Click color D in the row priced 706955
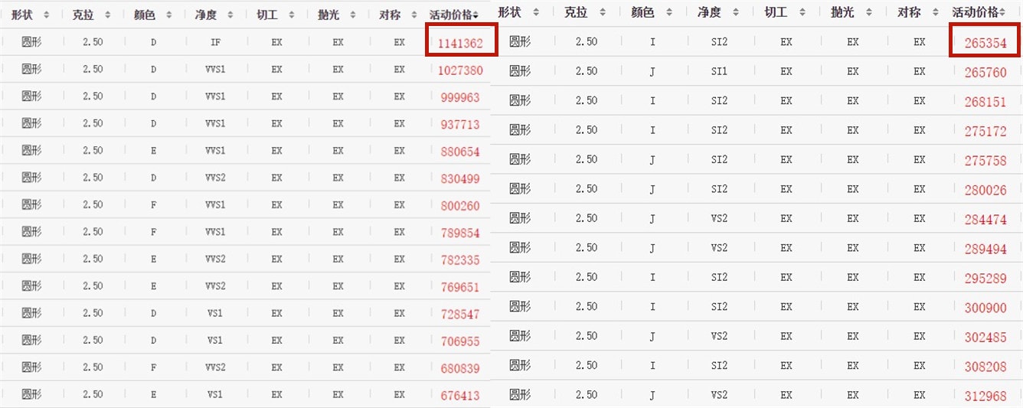Image resolution: width=1023 pixels, height=408 pixels. point(154,341)
